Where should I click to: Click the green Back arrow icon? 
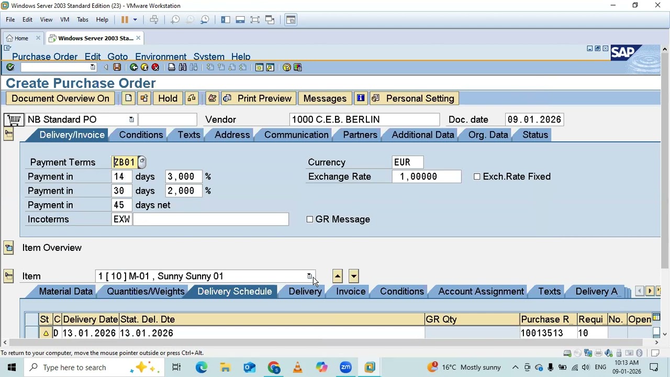tap(134, 67)
